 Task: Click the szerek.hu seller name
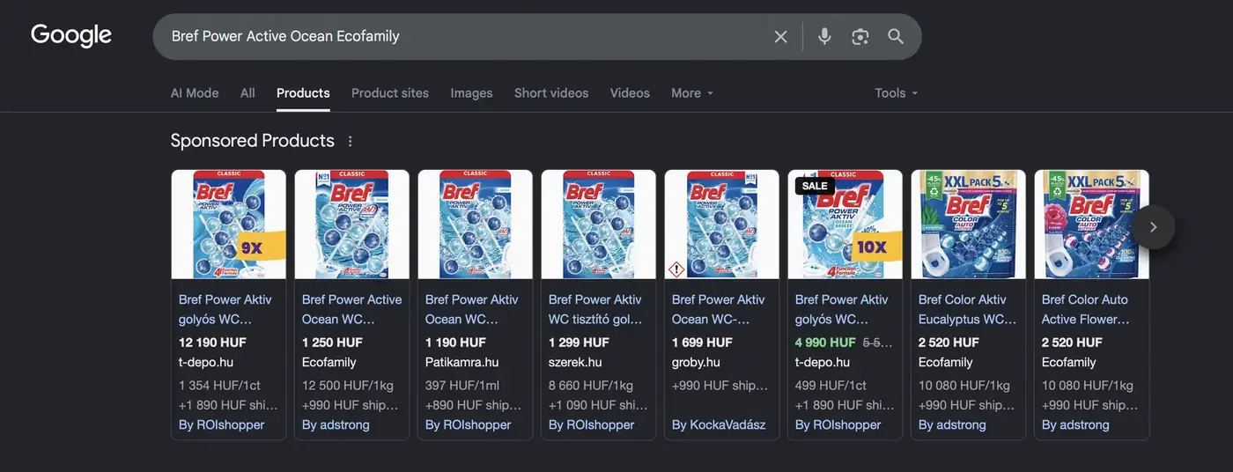pos(575,362)
